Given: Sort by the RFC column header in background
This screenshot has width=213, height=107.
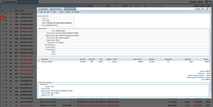Looking at the screenshot, I should [x=22, y=11].
